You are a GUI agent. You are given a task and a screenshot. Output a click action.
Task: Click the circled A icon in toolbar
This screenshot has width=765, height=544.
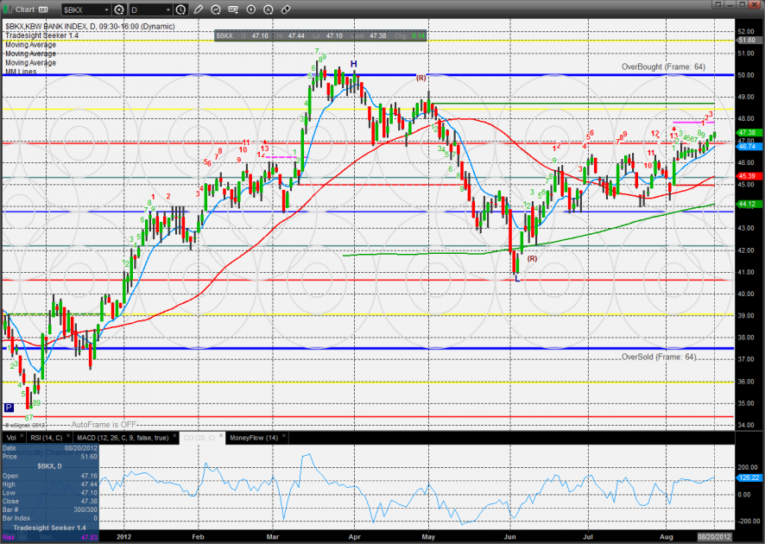269,10
